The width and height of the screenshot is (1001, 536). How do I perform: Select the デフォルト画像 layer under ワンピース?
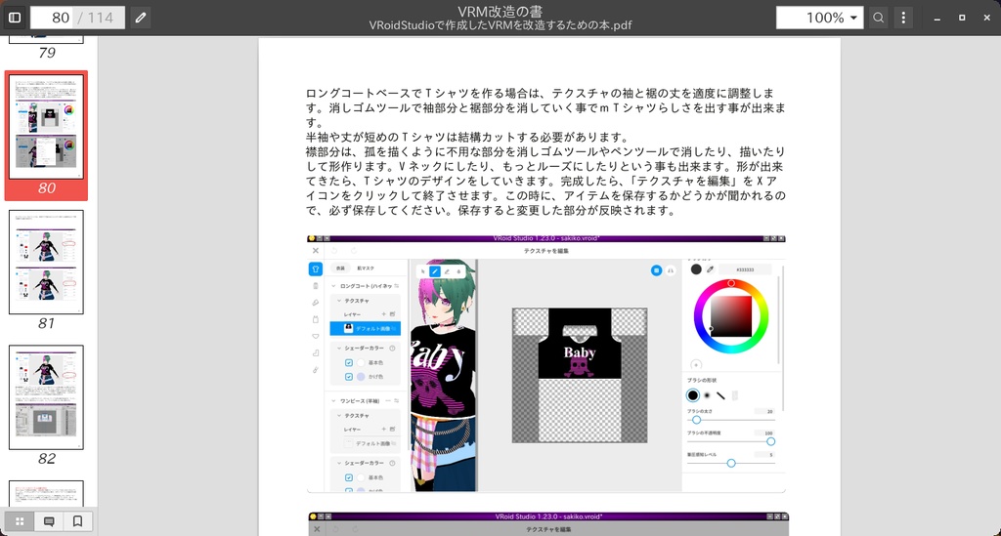(369, 443)
